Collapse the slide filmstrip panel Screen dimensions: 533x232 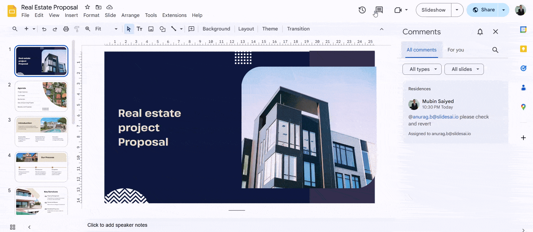point(29,227)
